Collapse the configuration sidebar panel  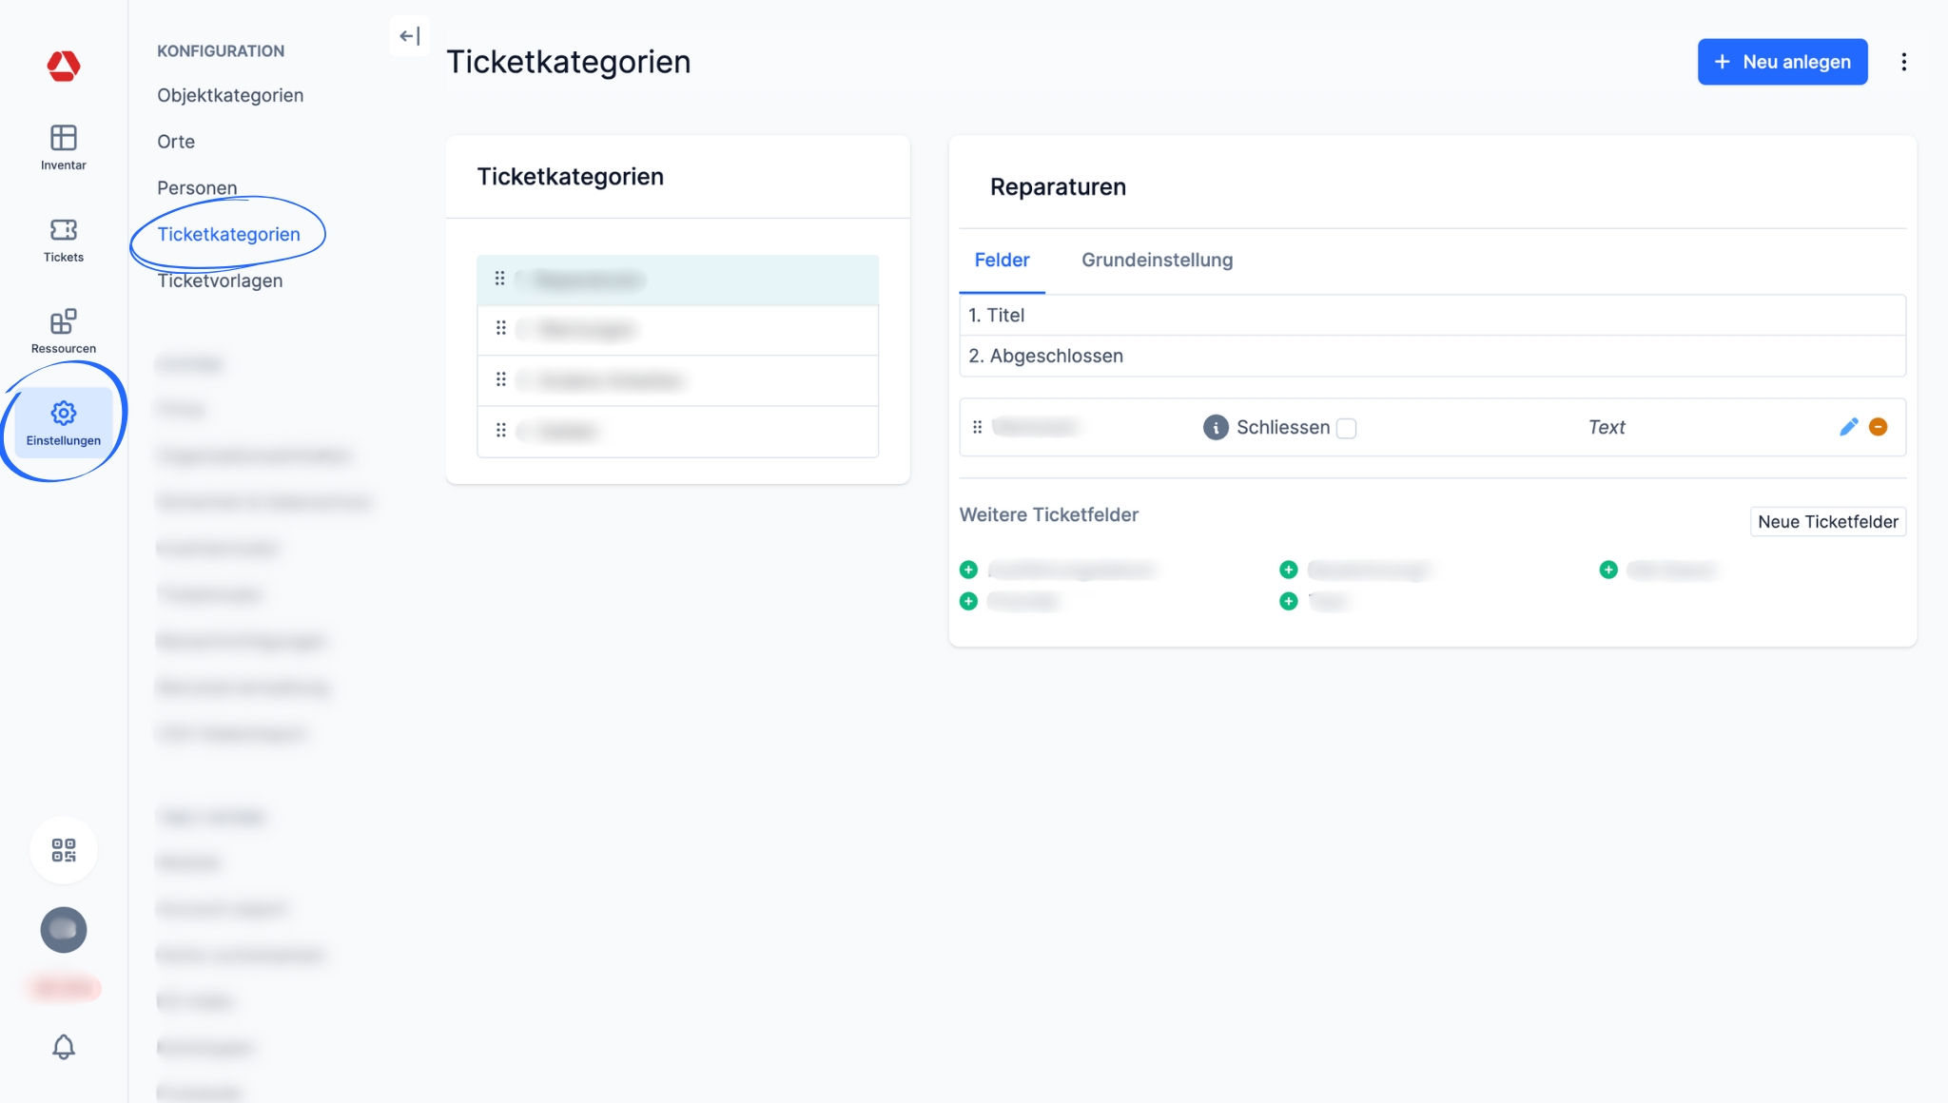pos(409,36)
